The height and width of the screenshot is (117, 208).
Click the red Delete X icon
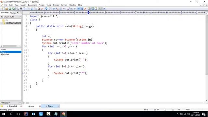[42, 9]
